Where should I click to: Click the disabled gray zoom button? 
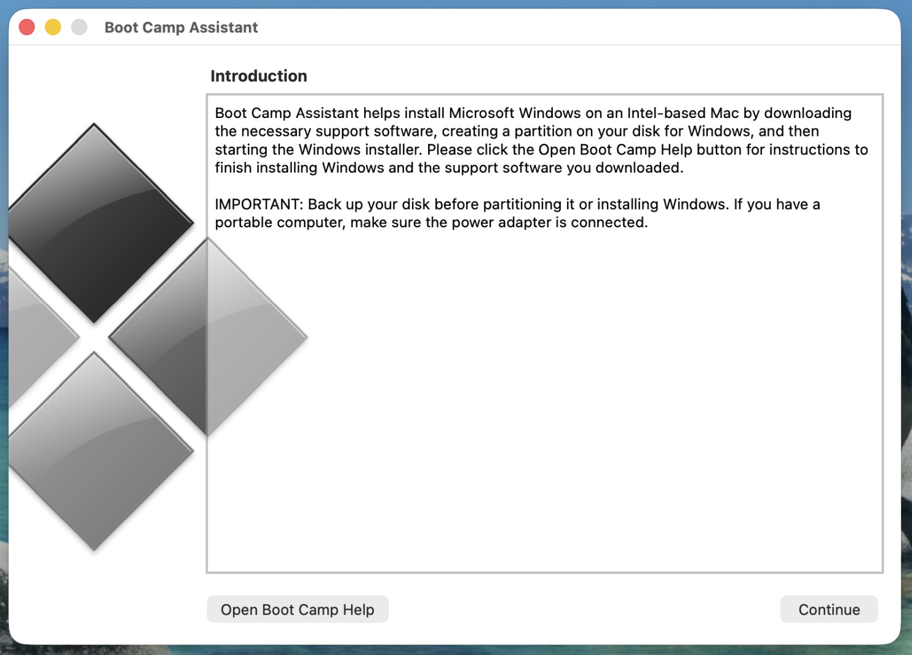pos(79,28)
